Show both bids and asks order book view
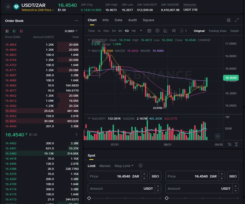The width and height of the screenshot is (245, 204). [7, 31]
